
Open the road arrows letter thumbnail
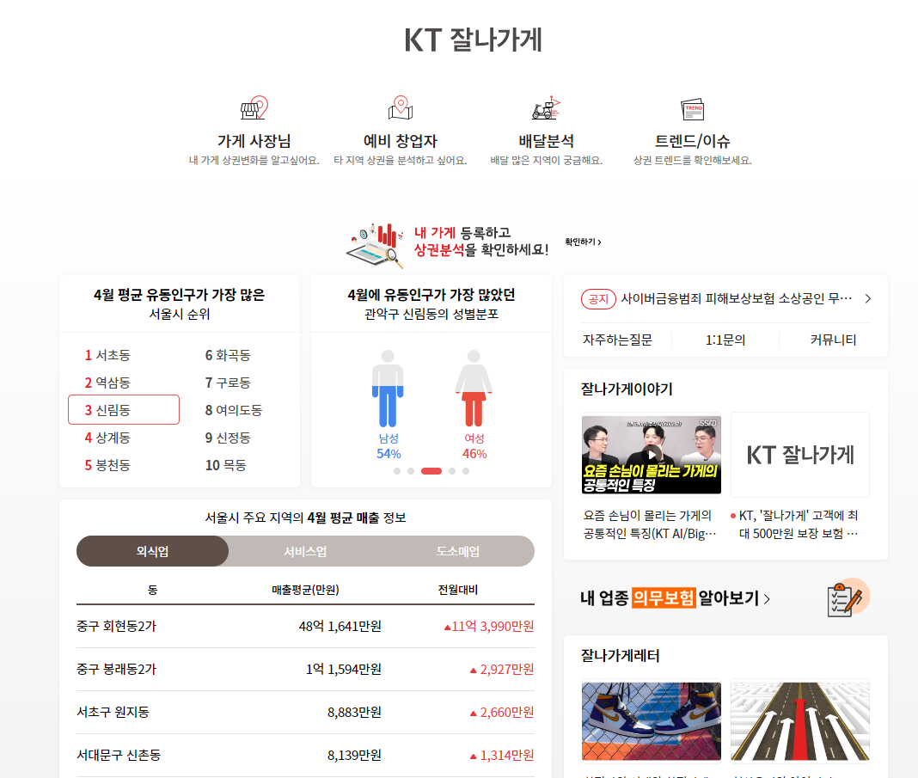pos(800,721)
